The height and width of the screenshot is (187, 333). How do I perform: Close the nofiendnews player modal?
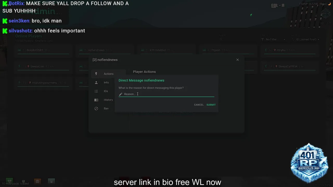point(238,60)
